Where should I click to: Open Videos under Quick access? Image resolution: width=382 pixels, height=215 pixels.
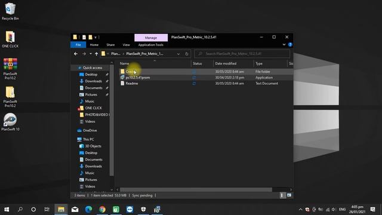90,121
